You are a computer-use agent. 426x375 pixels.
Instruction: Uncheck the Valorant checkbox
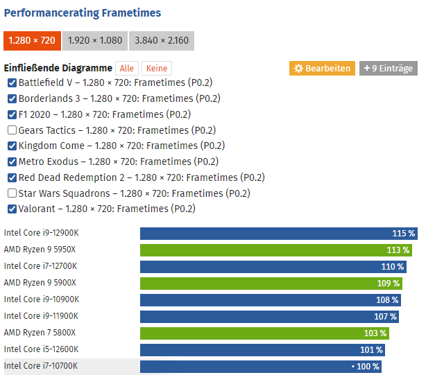point(12,209)
